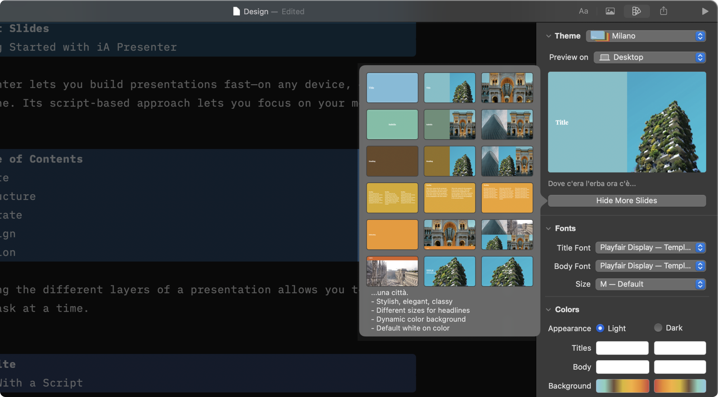Toggle the design inspector icon
Screen dimensions: 718x397
pyautogui.click(x=636, y=11)
